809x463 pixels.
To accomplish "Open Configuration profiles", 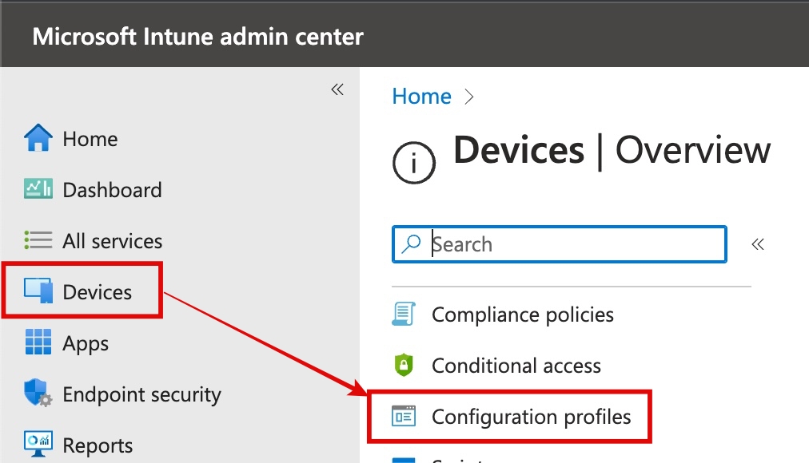I will tap(532, 417).
